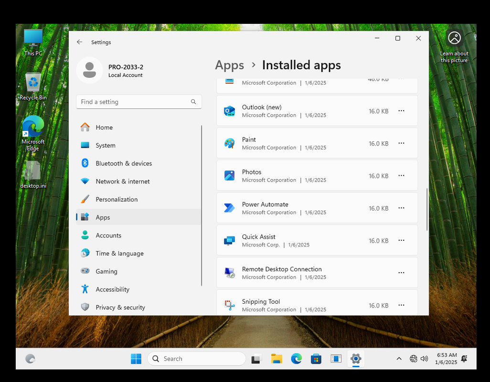Open Accessibility settings

[x=138, y=289]
